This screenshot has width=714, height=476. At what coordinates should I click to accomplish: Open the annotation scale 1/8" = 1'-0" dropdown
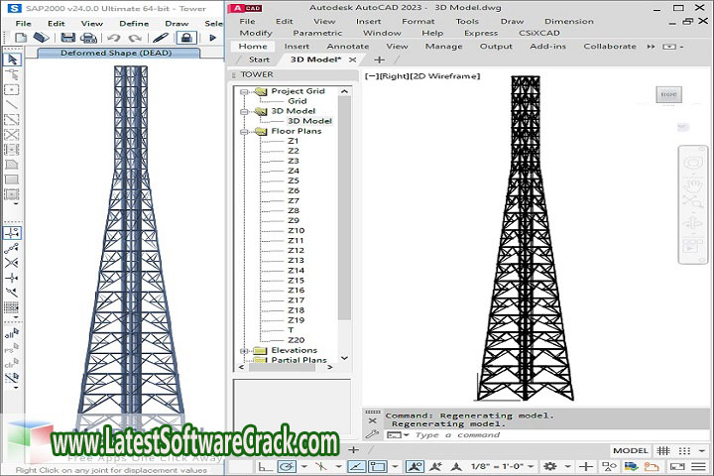[x=501, y=466]
